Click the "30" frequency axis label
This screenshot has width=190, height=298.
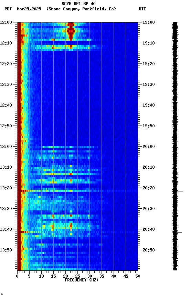89,276
